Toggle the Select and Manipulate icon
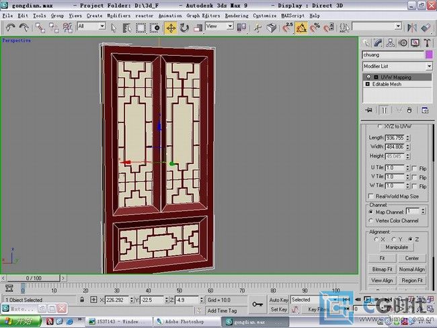437x328 pixels. click(x=257, y=28)
